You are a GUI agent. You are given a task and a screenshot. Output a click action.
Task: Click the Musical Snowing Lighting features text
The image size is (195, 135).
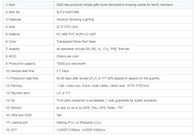72,20
